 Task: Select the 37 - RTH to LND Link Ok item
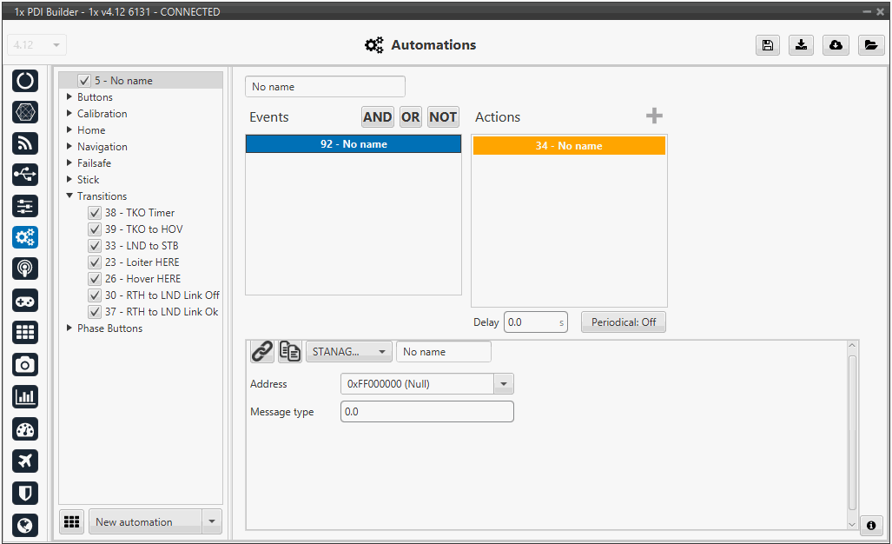click(161, 312)
